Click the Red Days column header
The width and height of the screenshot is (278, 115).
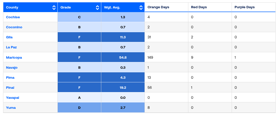tap(199, 7)
